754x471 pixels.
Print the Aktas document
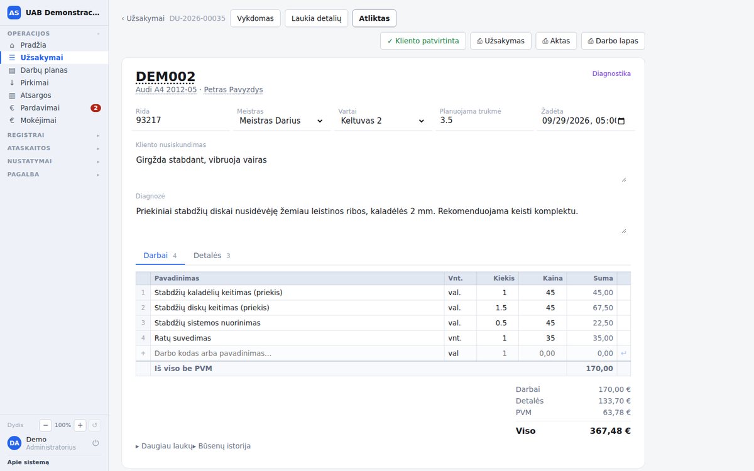(556, 41)
